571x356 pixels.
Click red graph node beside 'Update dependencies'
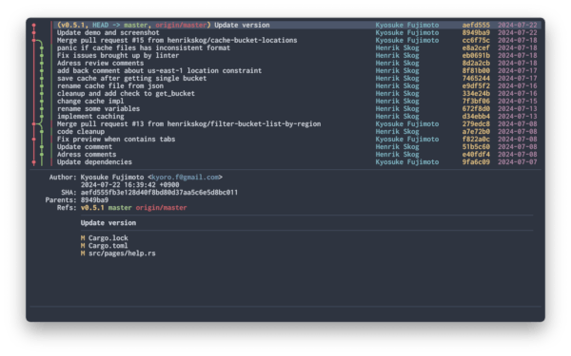pyautogui.click(x=34, y=162)
